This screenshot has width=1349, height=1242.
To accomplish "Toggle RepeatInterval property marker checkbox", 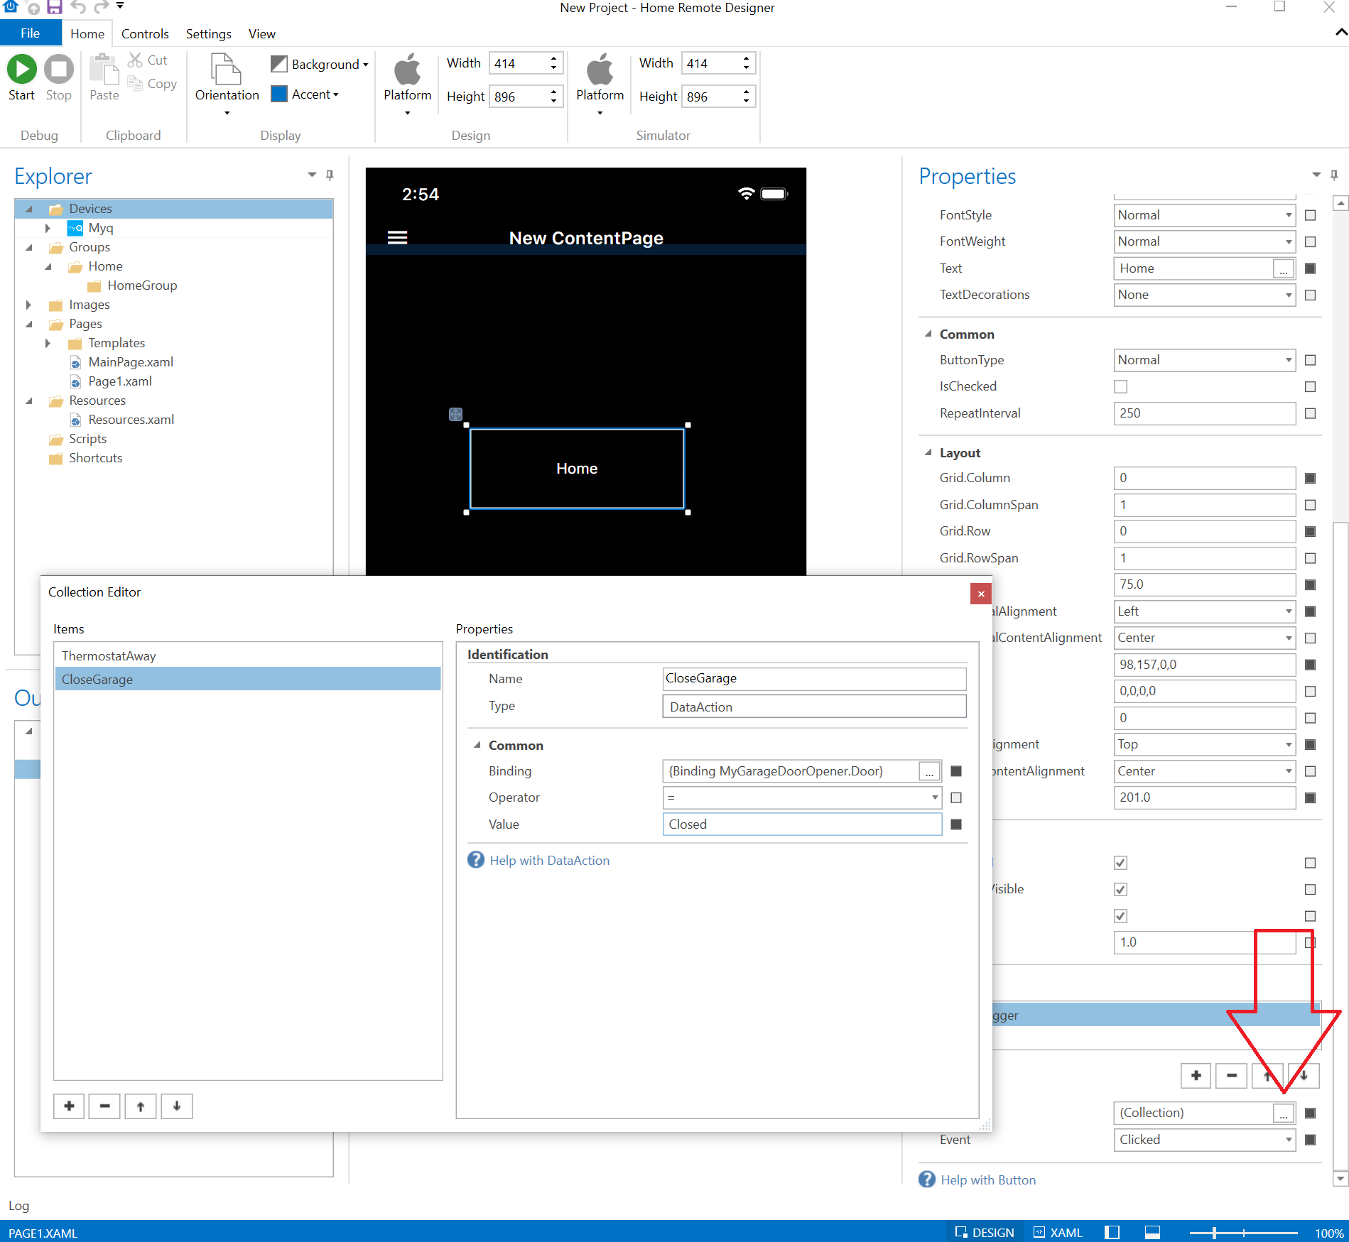I will [1311, 413].
